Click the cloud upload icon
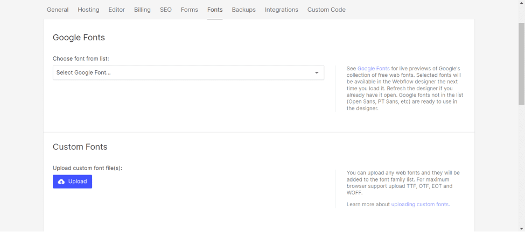This screenshot has height=232, width=525. (61, 182)
